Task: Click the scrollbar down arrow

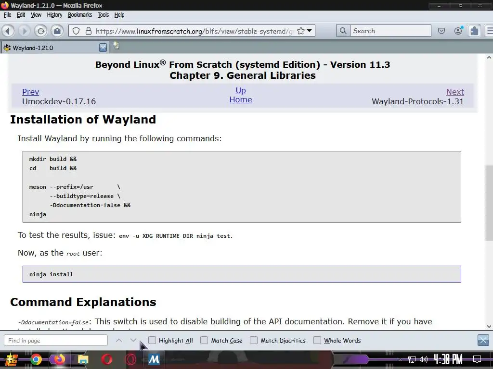Action: [x=489, y=326]
